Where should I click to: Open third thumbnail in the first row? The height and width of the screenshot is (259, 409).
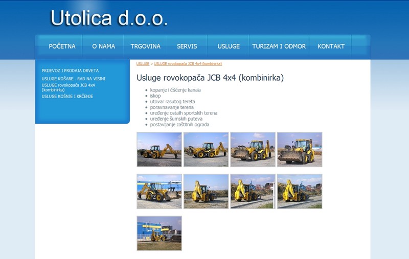point(253,149)
